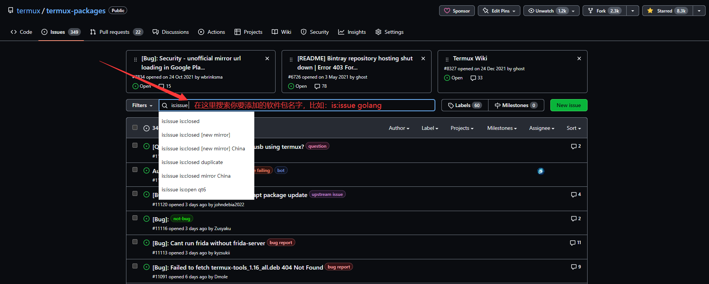Check the box for the 'question' labeled issue

point(135,145)
